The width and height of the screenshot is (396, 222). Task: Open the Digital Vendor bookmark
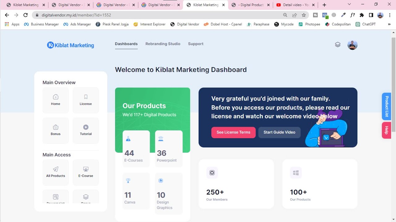185,24
